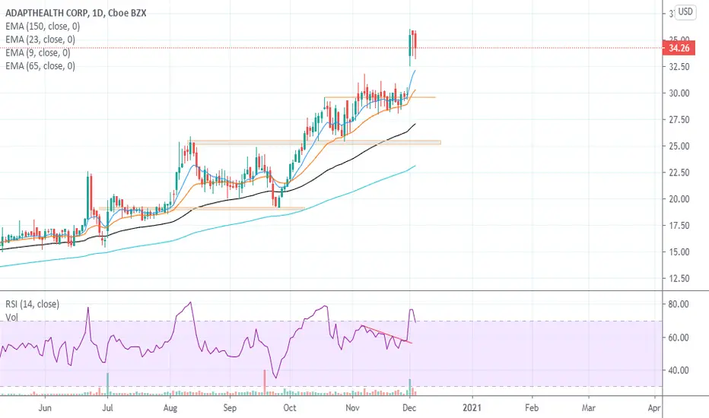Select the orange support box near 19.00

coord(202,208)
